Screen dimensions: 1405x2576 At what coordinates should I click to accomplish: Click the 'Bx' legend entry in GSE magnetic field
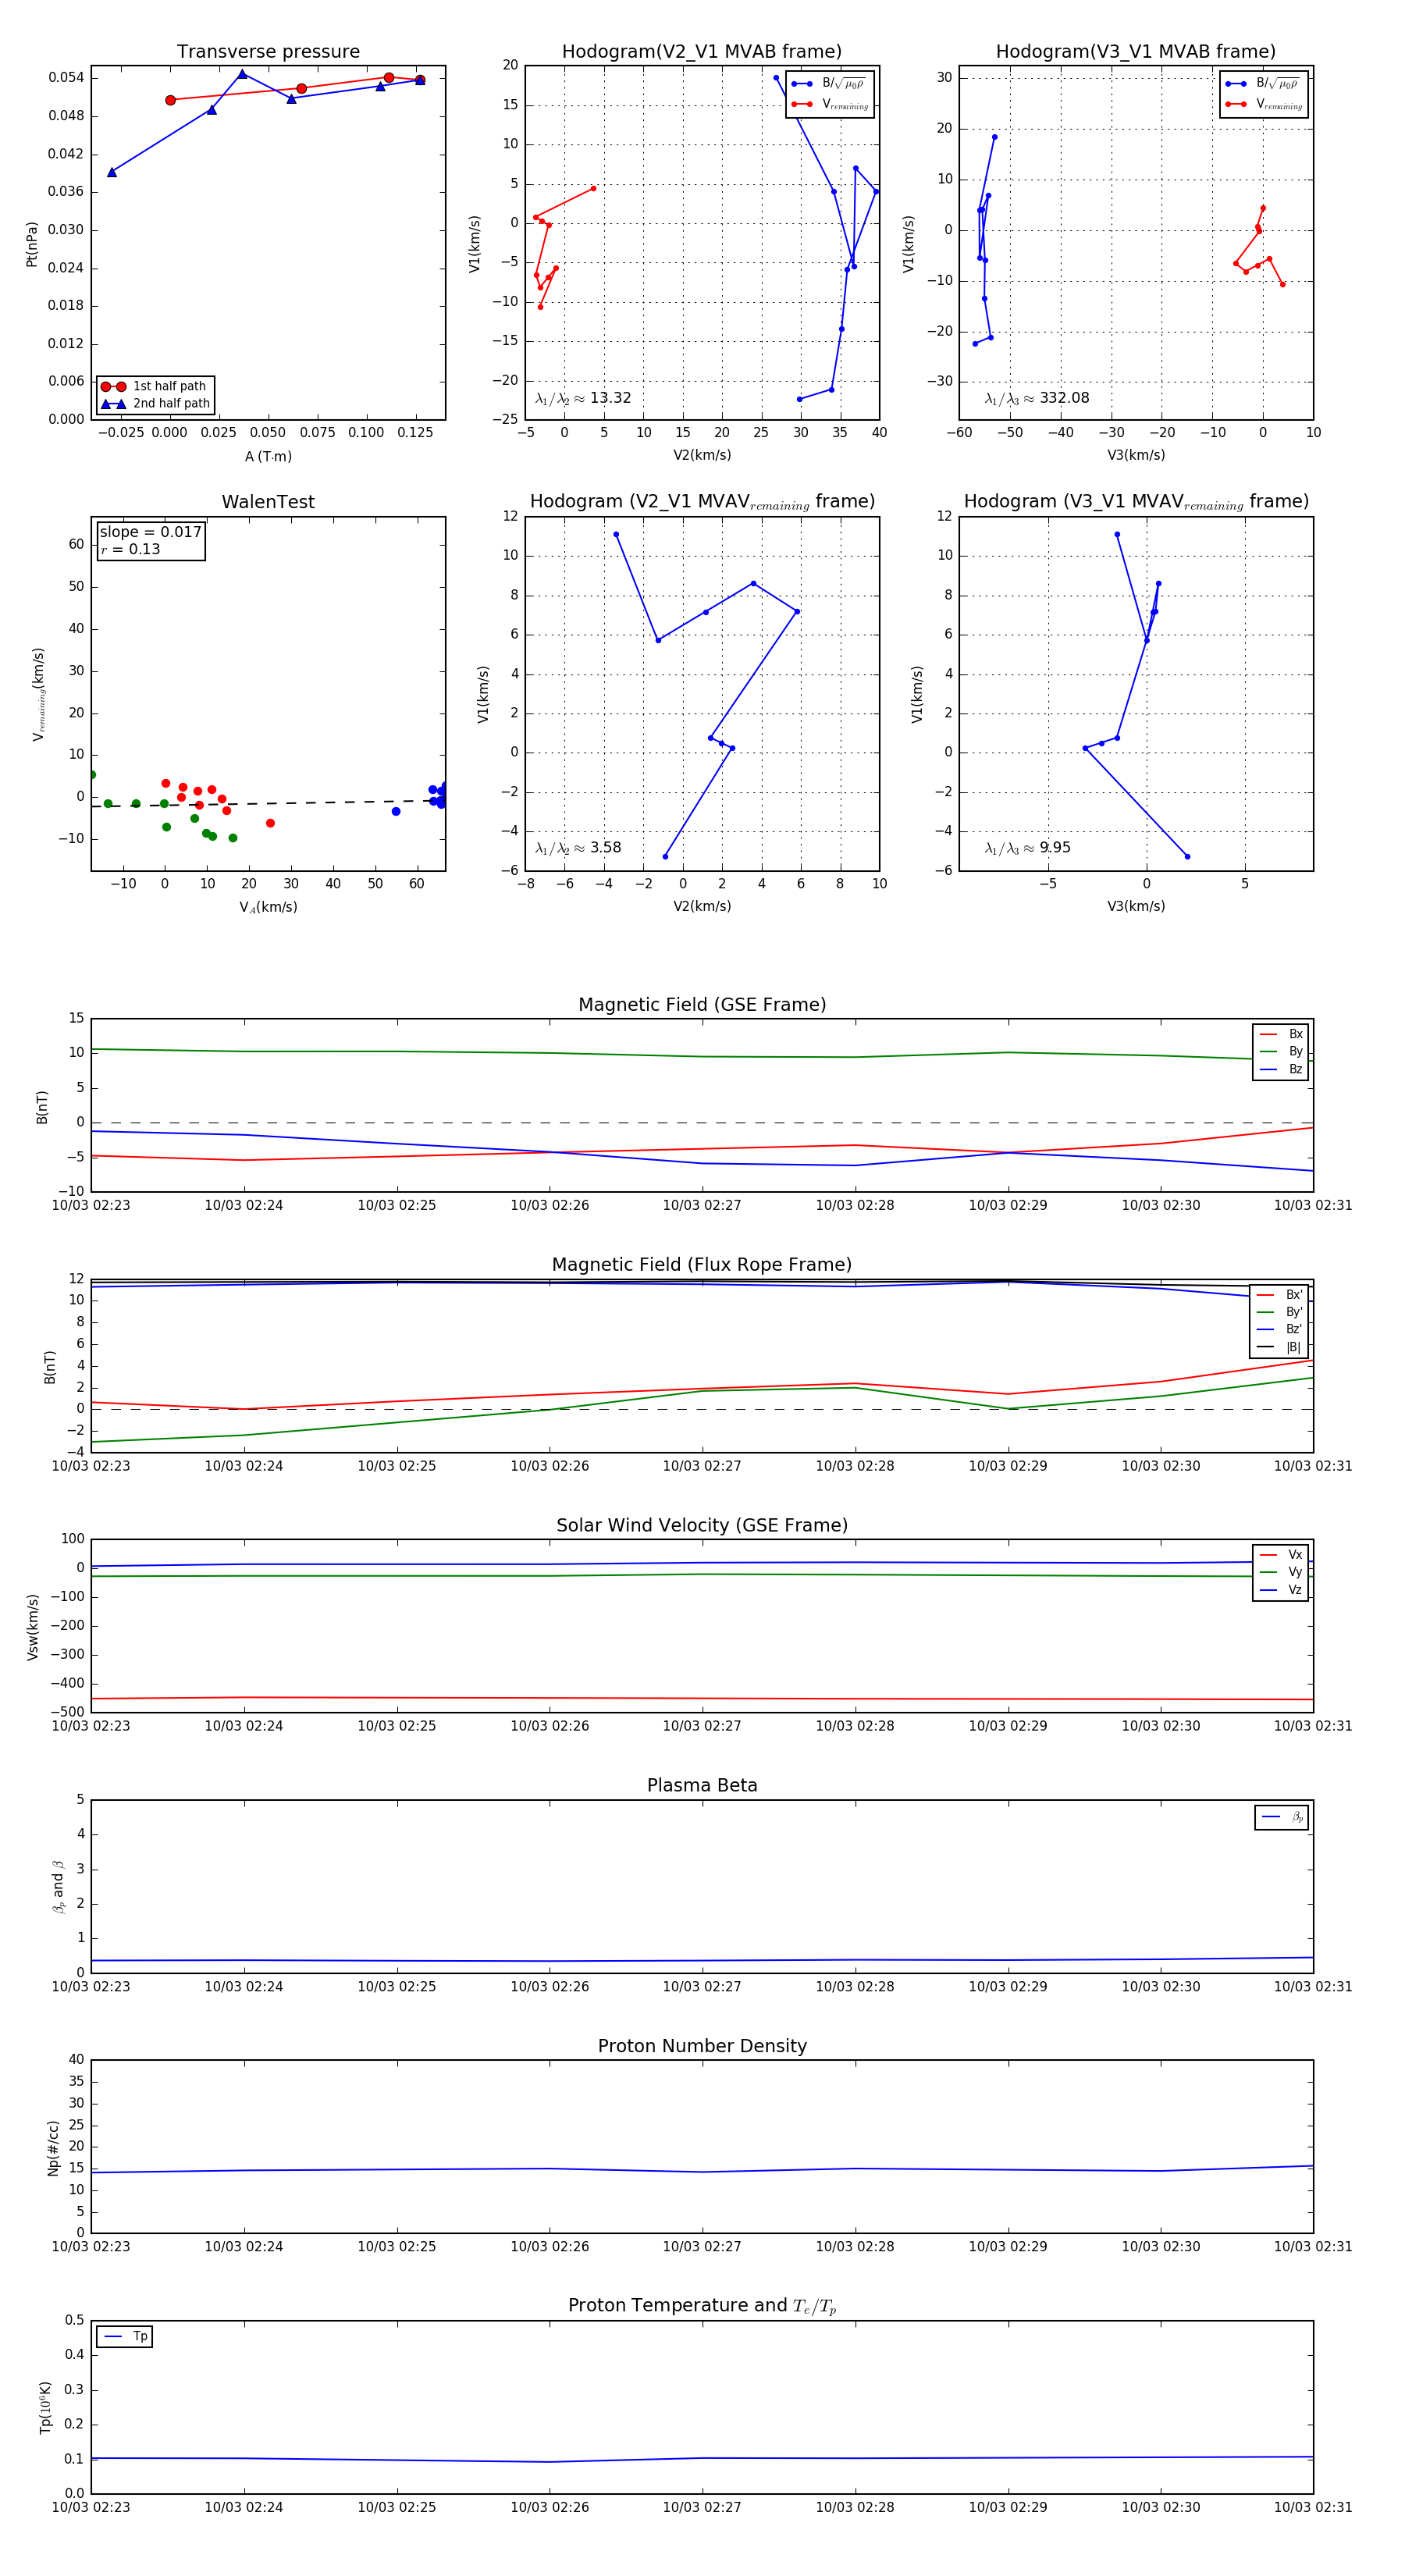1281,1034
